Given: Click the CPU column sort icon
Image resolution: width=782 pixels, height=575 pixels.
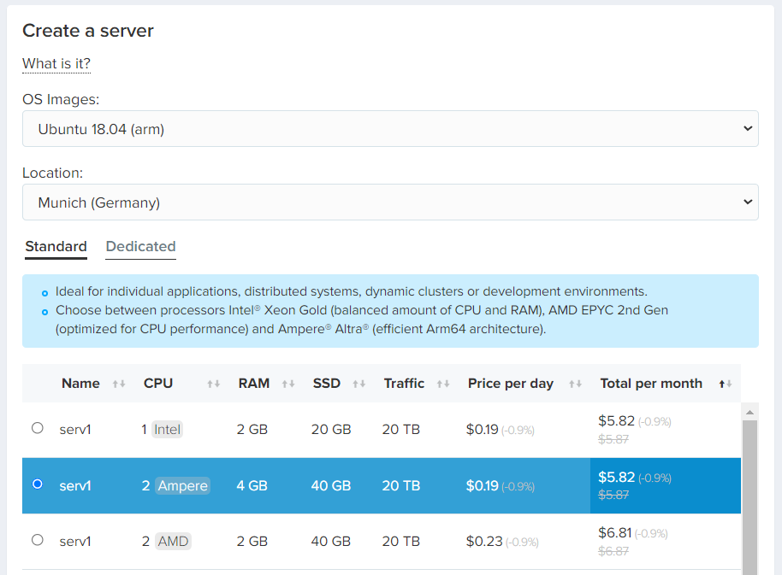Looking at the screenshot, I should click(x=213, y=384).
